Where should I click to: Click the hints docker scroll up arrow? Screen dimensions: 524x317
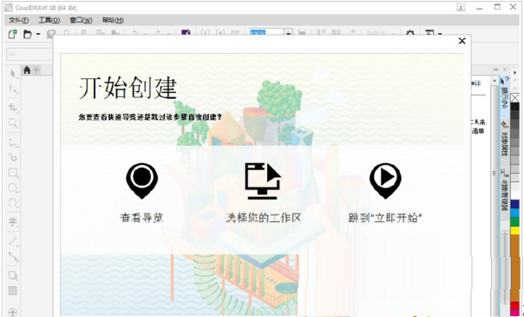tap(495, 81)
